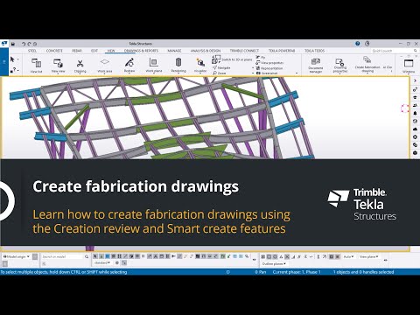Viewport: 420px width, 315px height.
Task: Open the View plane dropdown
Action: click(368, 256)
